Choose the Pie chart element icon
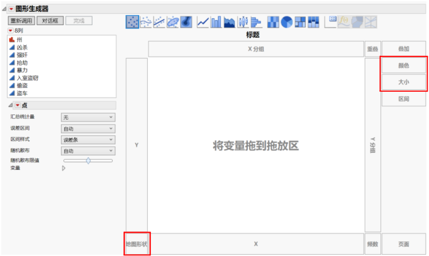 [x=287, y=22]
